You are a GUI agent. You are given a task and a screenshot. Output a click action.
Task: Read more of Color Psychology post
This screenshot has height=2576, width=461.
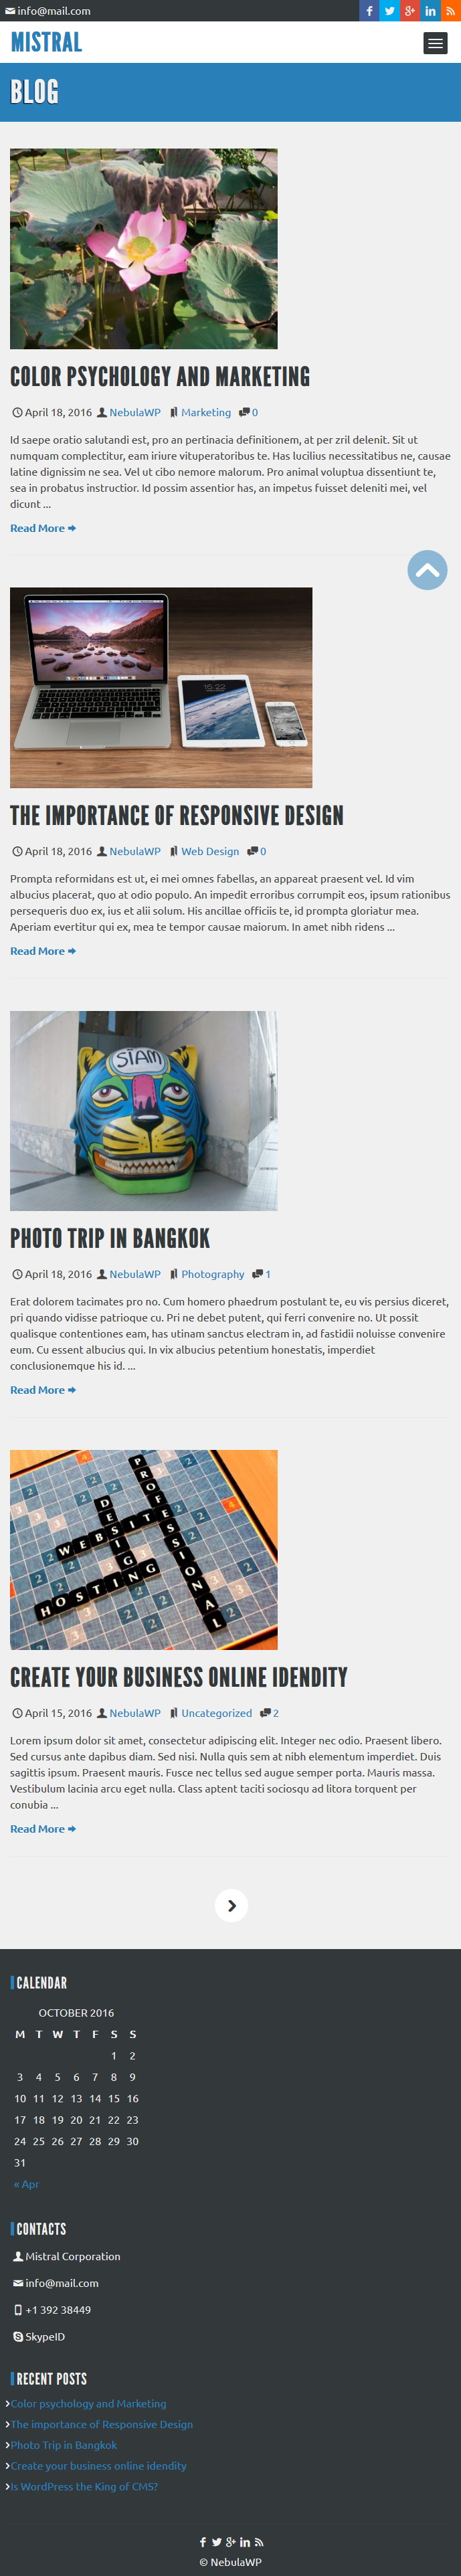click(x=43, y=528)
